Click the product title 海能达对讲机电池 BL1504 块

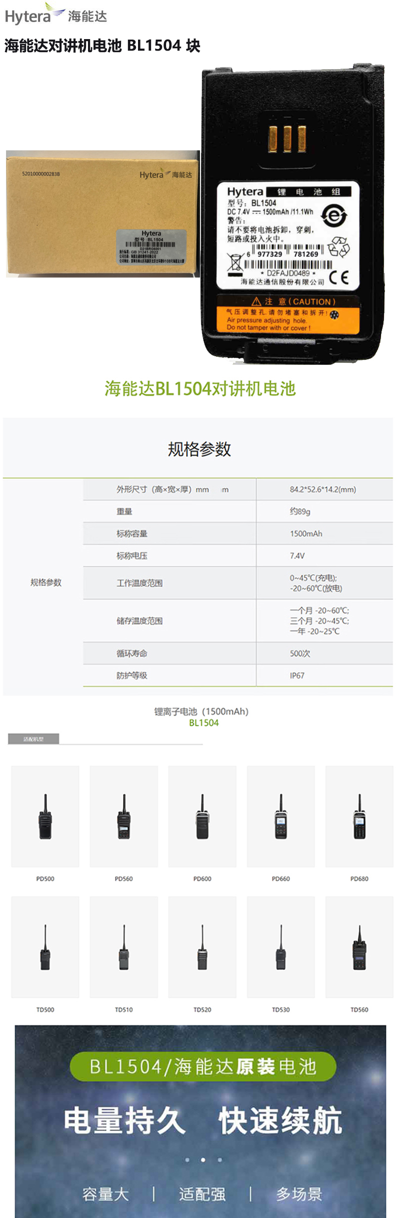click(x=102, y=46)
